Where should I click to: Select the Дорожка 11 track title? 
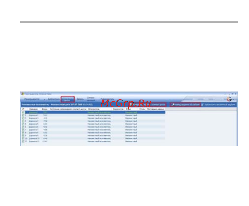34,141
